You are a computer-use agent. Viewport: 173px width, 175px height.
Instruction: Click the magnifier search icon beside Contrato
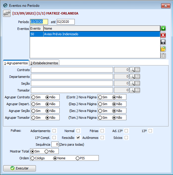(x=132, y=70)
